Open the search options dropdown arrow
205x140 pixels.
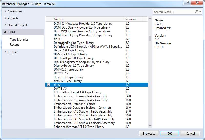pos(200,12)
